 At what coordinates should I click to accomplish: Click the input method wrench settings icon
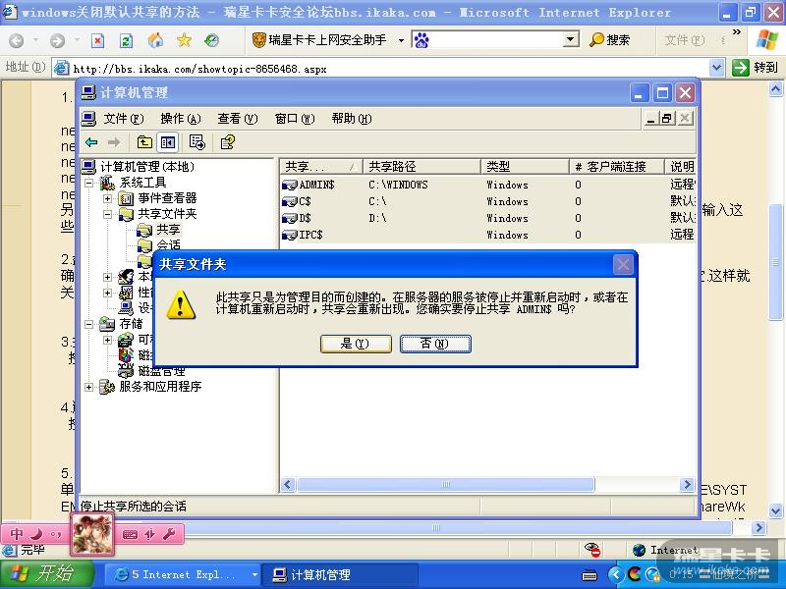[x=169, y=534]
